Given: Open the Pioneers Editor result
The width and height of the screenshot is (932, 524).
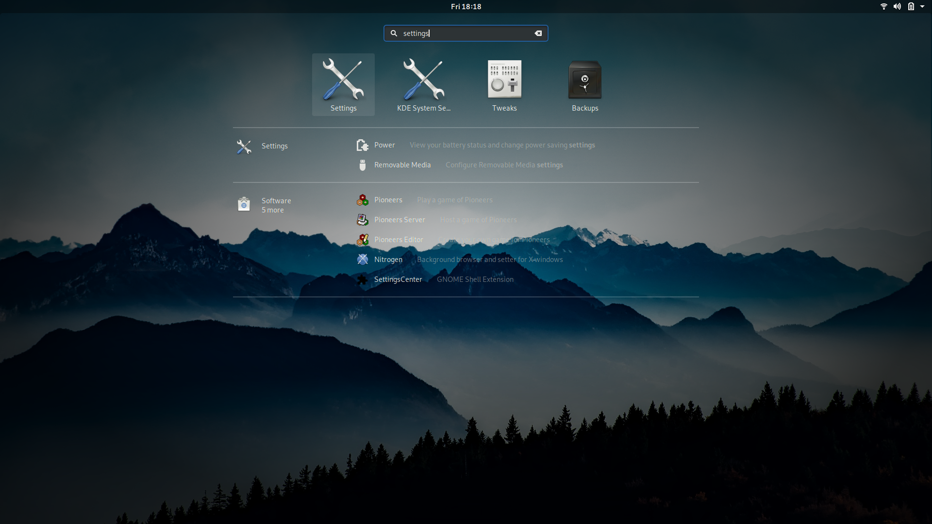Looking at the screenshot, I should pyautogui.click(x=398, y=240).
